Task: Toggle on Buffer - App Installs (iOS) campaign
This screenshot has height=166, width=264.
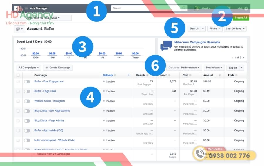Action: click(x=27, y=130)
